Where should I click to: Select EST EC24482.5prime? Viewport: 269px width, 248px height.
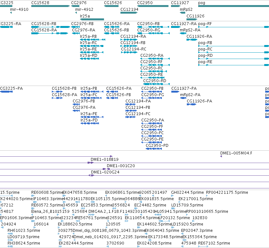[x=150, y=205]
